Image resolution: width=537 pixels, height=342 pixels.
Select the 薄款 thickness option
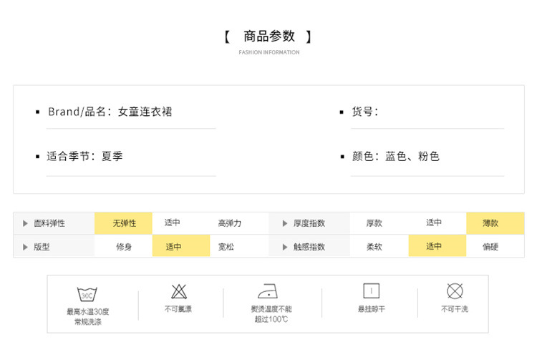495,223
